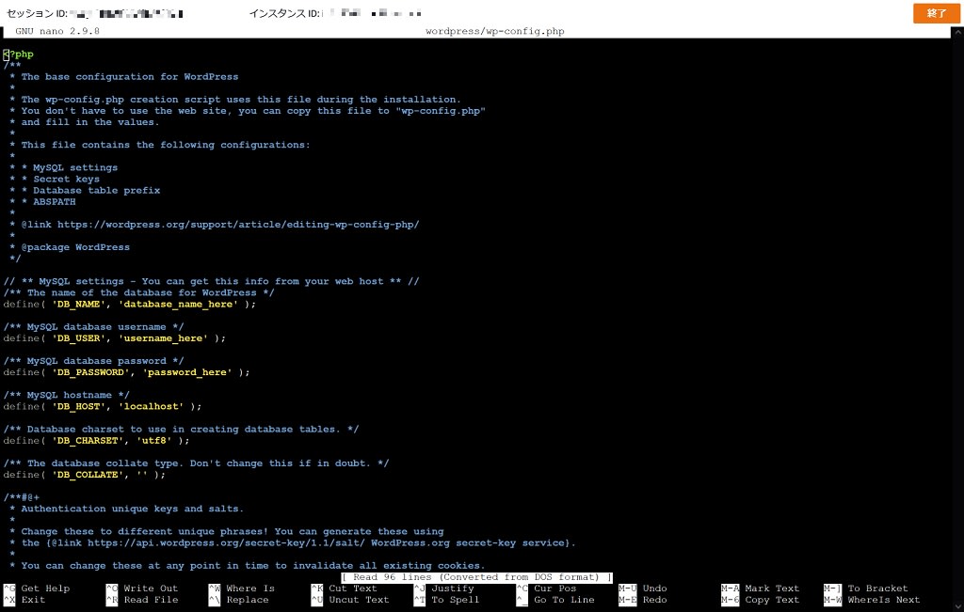Select the M-E Redo shortcut
This screenshot has width=964, height=612.
pyautogui.click(x=643, y=600)
